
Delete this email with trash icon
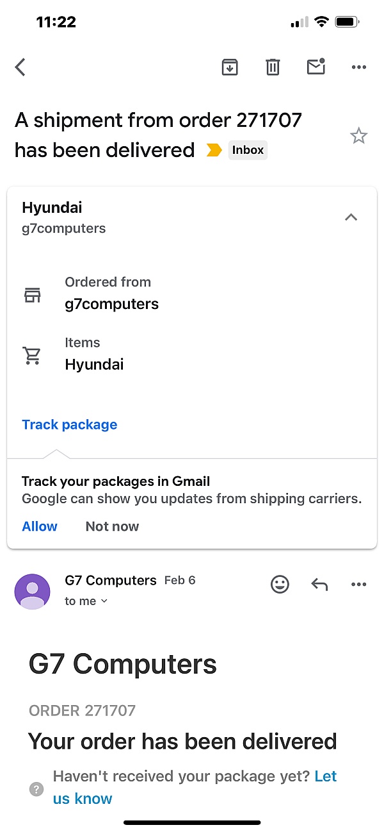tap(273, 67)
